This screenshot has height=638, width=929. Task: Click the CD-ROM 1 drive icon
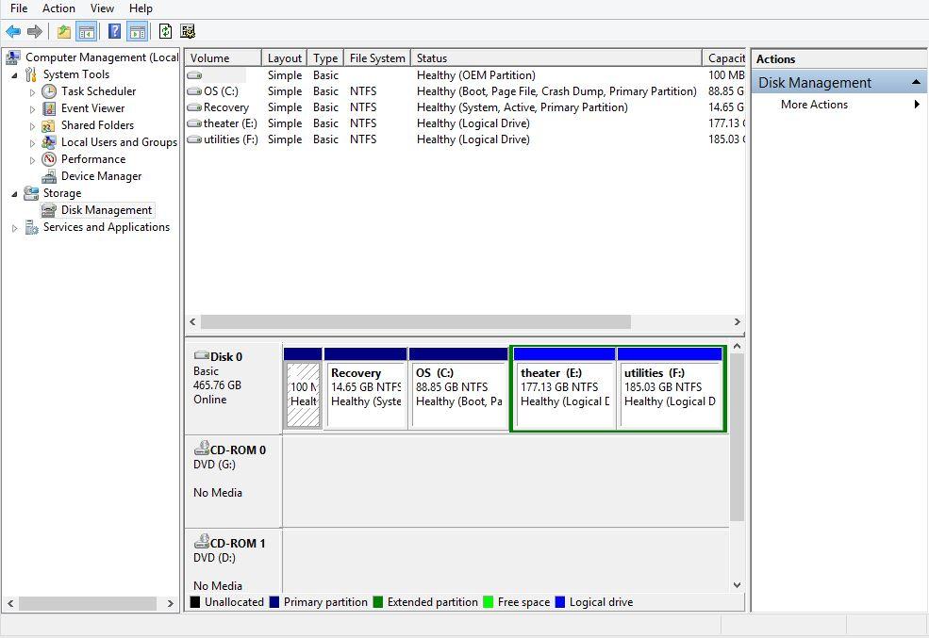(x=202, y=542)
